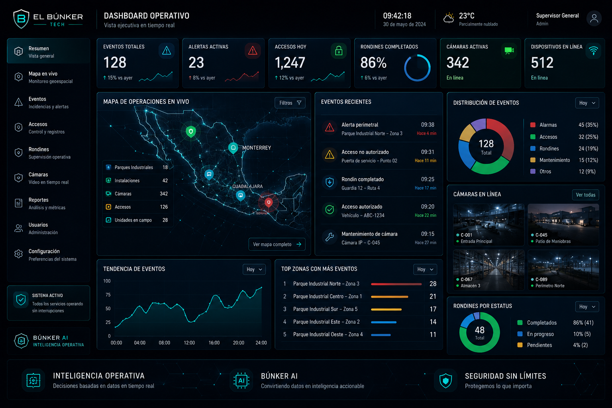Click the 128 Total events donut chart
This screenshot has height=408, width=612.
tap(486, 146)
